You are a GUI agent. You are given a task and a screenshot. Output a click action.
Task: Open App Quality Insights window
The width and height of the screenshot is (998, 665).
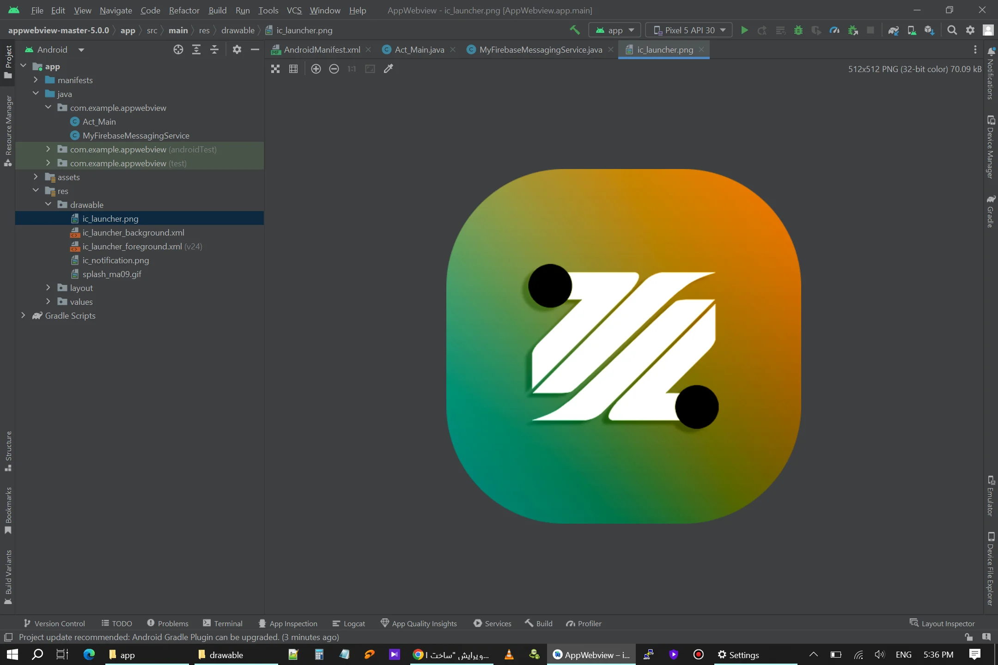pos(419,623)
